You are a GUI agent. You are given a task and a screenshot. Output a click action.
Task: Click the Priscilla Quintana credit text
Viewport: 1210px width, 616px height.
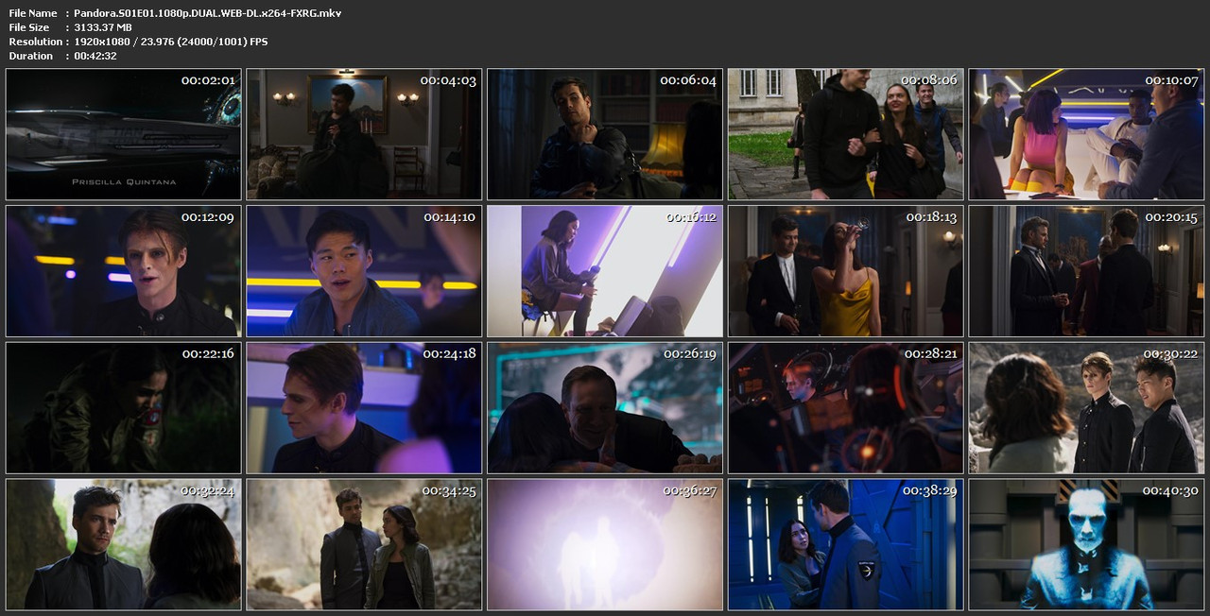tap(123, 181)
